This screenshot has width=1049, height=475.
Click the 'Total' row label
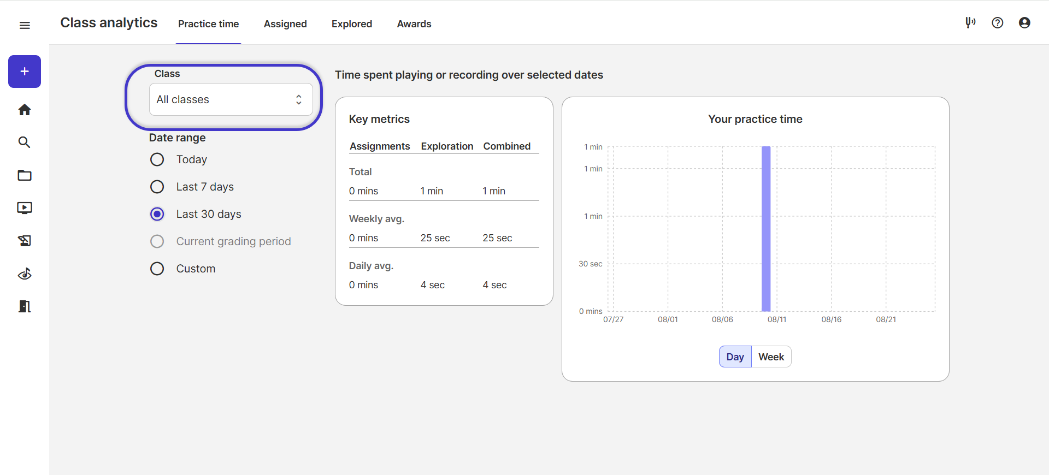pos(361,172)
